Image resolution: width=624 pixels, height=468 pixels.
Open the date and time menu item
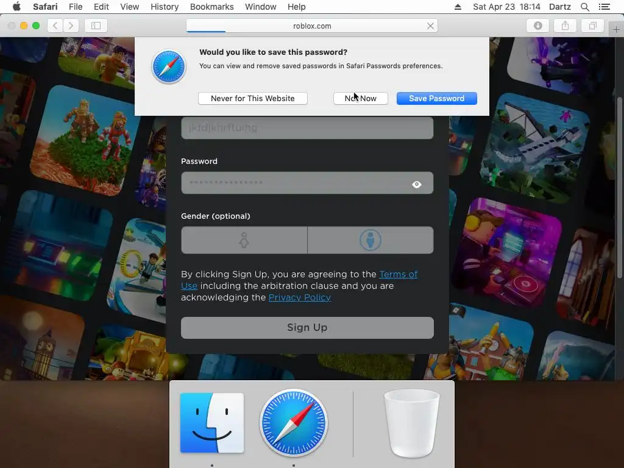506,7
